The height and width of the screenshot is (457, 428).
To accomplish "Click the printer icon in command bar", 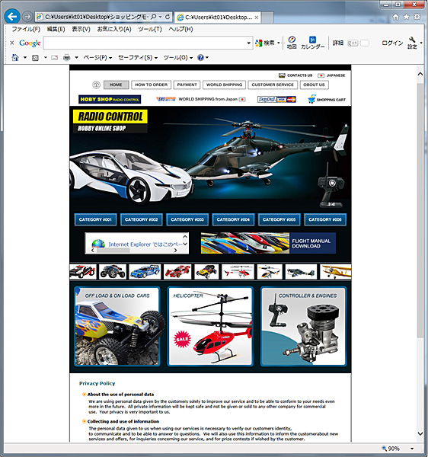I will (67, 58).
